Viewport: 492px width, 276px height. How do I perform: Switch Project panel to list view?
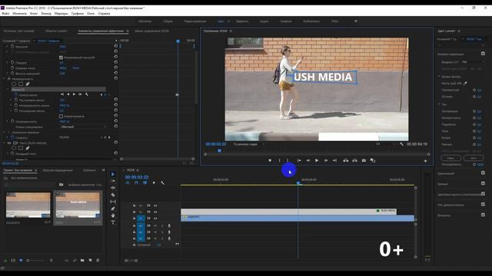[x=13, y=260]
